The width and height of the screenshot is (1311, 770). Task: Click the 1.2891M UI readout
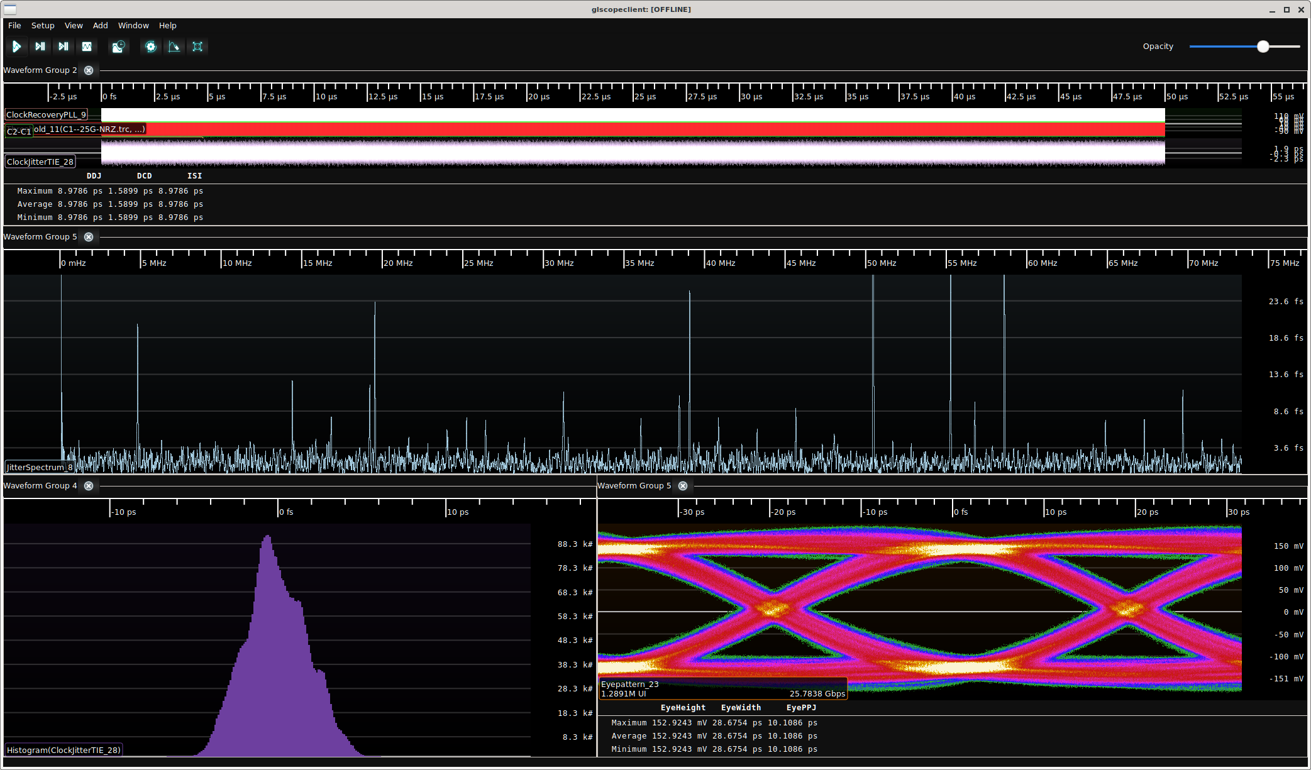tap(623, 694)
